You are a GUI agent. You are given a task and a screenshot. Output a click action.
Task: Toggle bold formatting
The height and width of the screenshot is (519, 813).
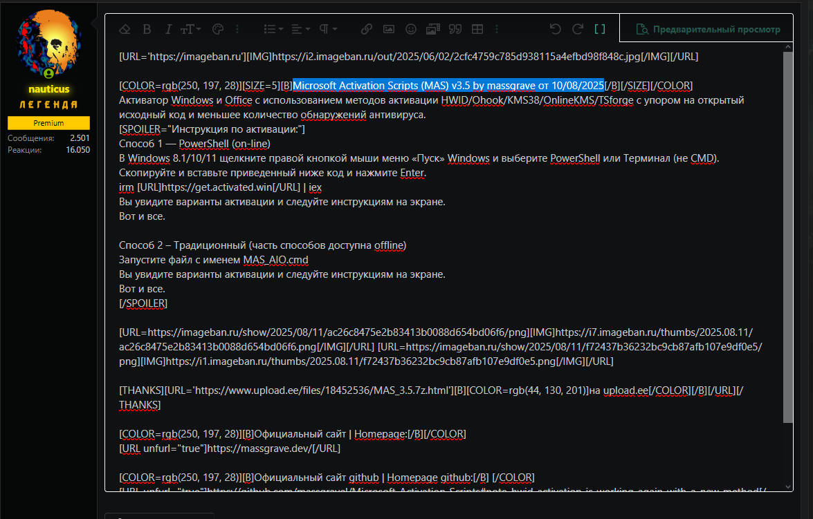click(x=147, y=30)
